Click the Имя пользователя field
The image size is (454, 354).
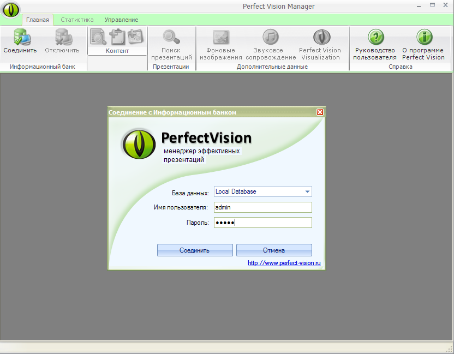(263, 207)
